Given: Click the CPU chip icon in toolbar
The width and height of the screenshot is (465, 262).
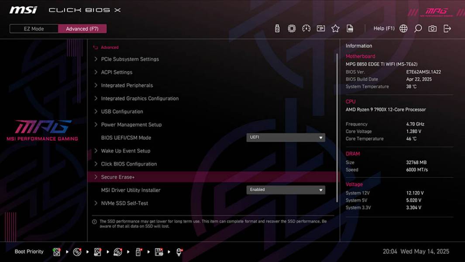Looking at the screenshot, I should coord(292,28).
